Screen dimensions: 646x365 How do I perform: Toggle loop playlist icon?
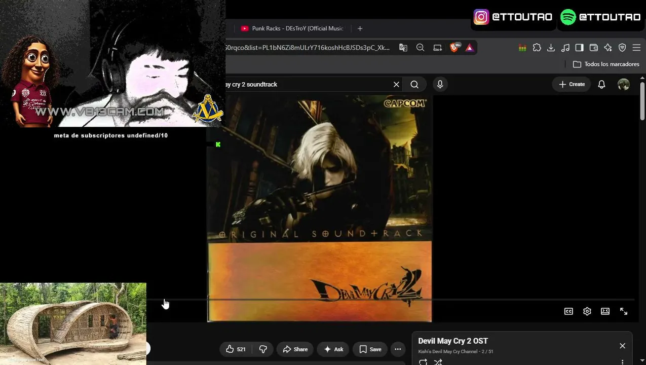423,362
